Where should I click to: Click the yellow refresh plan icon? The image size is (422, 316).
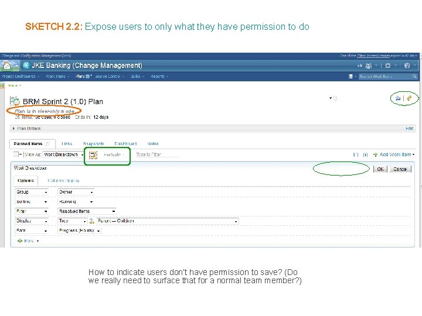[x=409, y=98]
